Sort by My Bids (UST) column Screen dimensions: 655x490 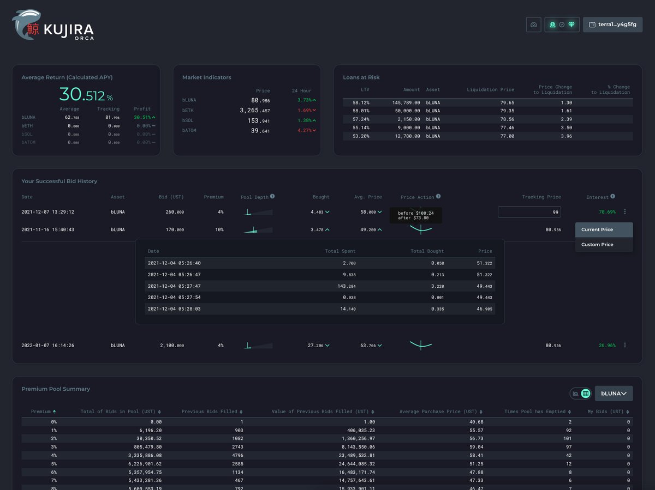coord(609,412)
